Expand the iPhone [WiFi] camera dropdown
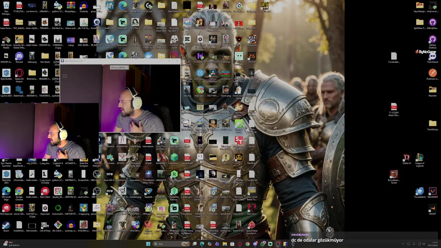The height and width of the screenshot is (248, 441). point(119,68)
